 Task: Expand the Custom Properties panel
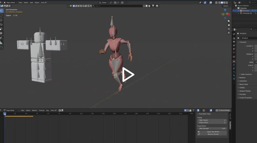pyautogui.click(x=244, y=98)
